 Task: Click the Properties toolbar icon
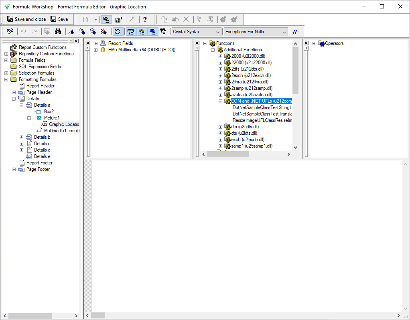point(118,19)
